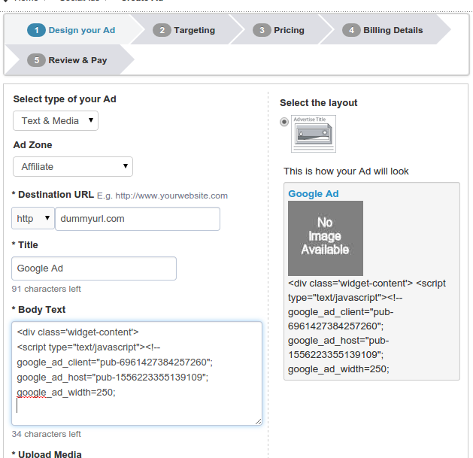473x458 pixels.
Task: Click the step 2 number badge
Action: pos(161,30)
